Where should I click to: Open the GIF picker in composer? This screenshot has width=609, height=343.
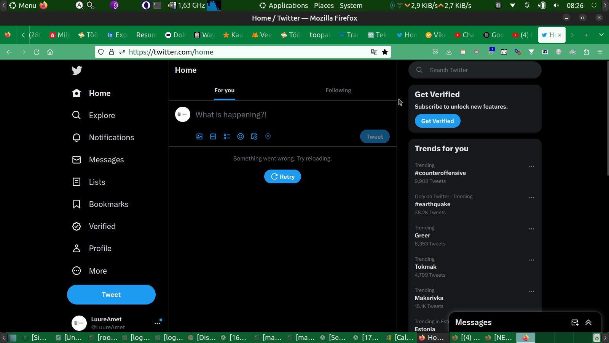pos(213,136)
